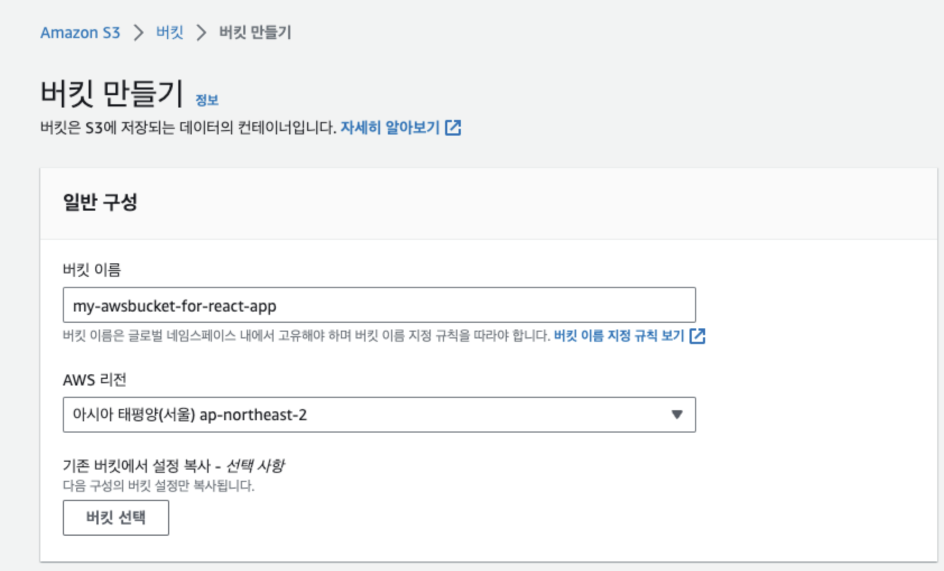Open the 아시아 태평양(서울) ap-northeast-2 region selector
This screenshot has width=944, height=571.
click(379, 415)
